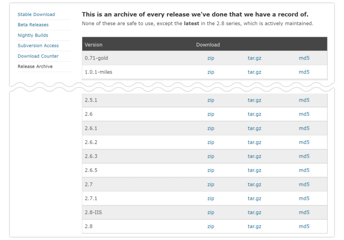This screenshot has width=344, height=240.
Task: Download tar.gz for version 2.7
Action: 254,184
